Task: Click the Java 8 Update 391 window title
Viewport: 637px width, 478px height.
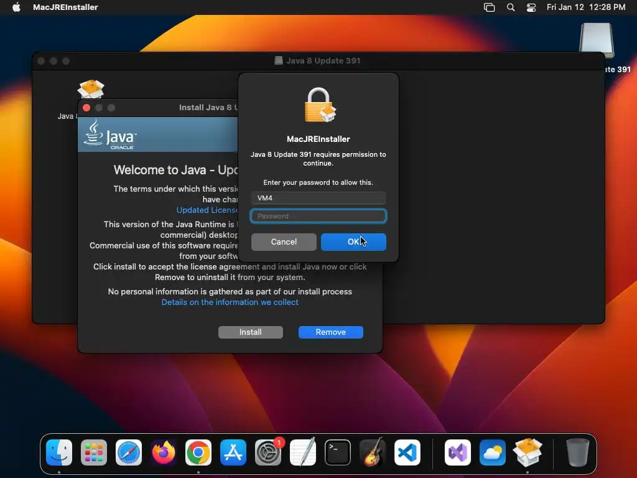Action: (x=323, y=60)
